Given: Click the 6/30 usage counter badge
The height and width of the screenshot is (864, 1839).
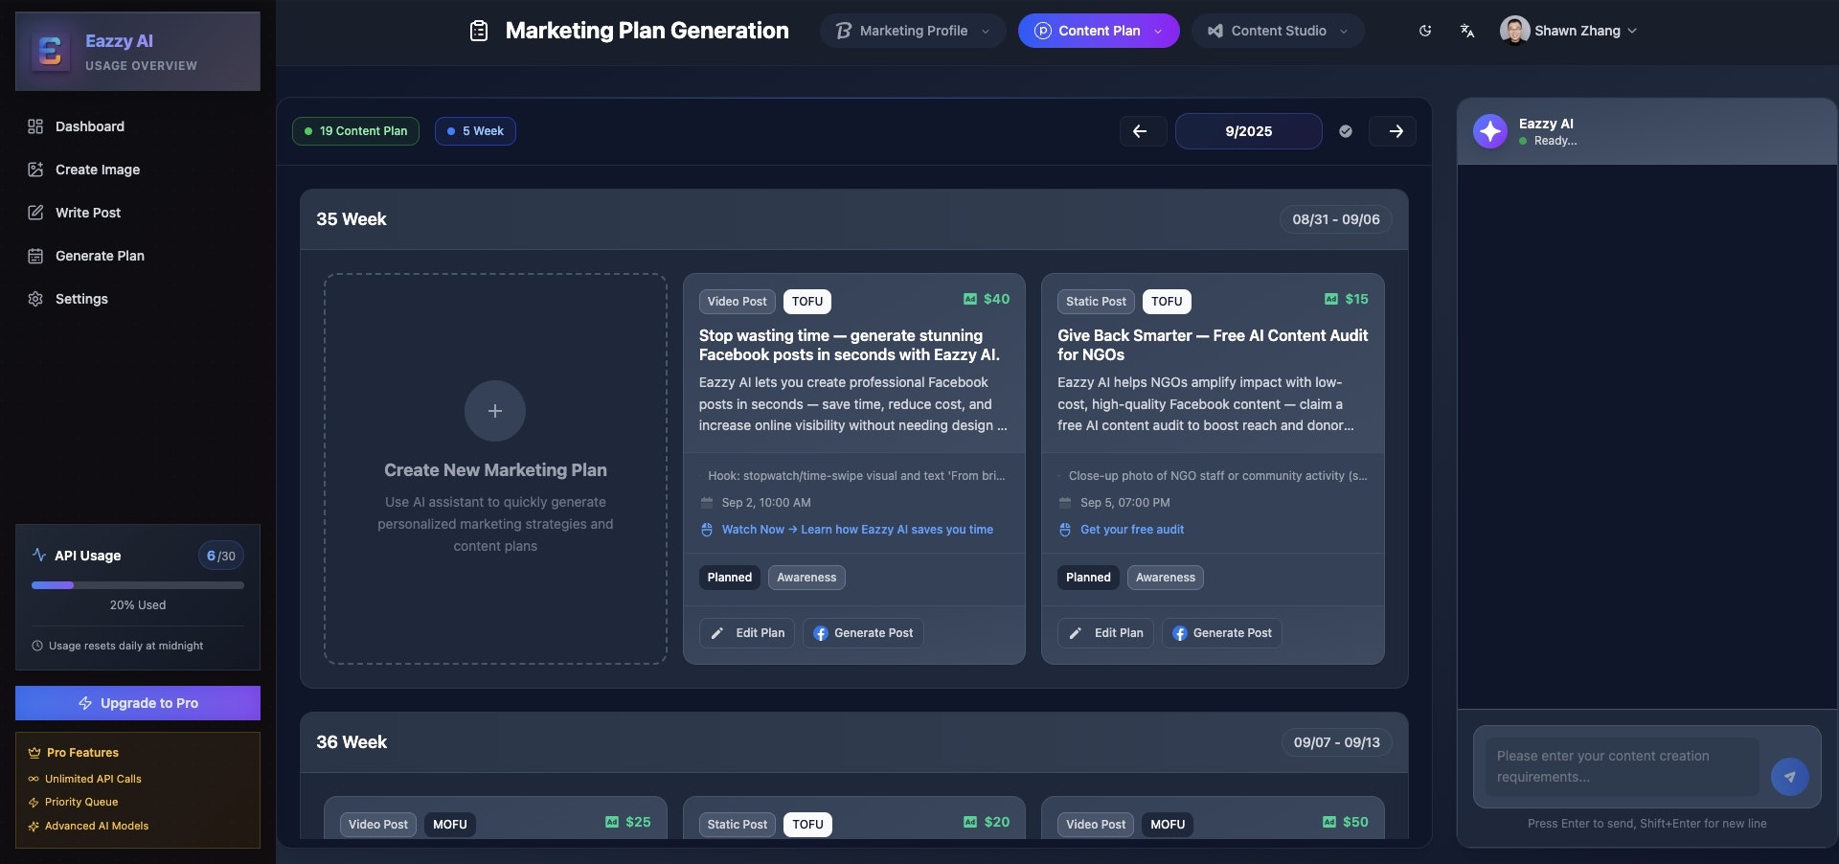Looking at the screenshot, I should 221,556.
